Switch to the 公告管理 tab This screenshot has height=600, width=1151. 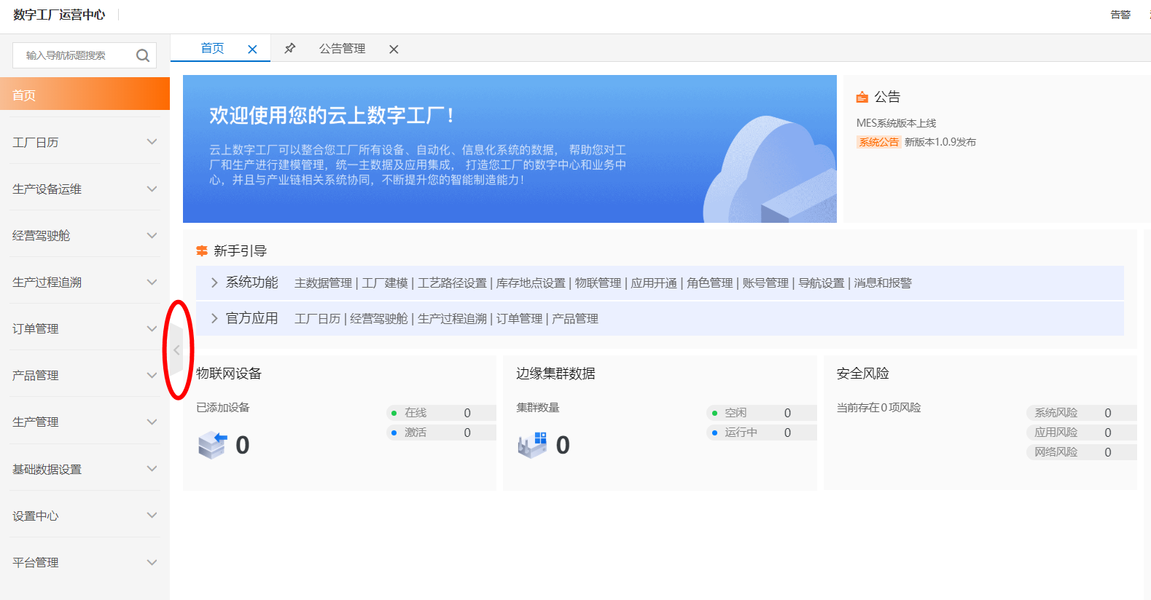click(x=342, y=49)
